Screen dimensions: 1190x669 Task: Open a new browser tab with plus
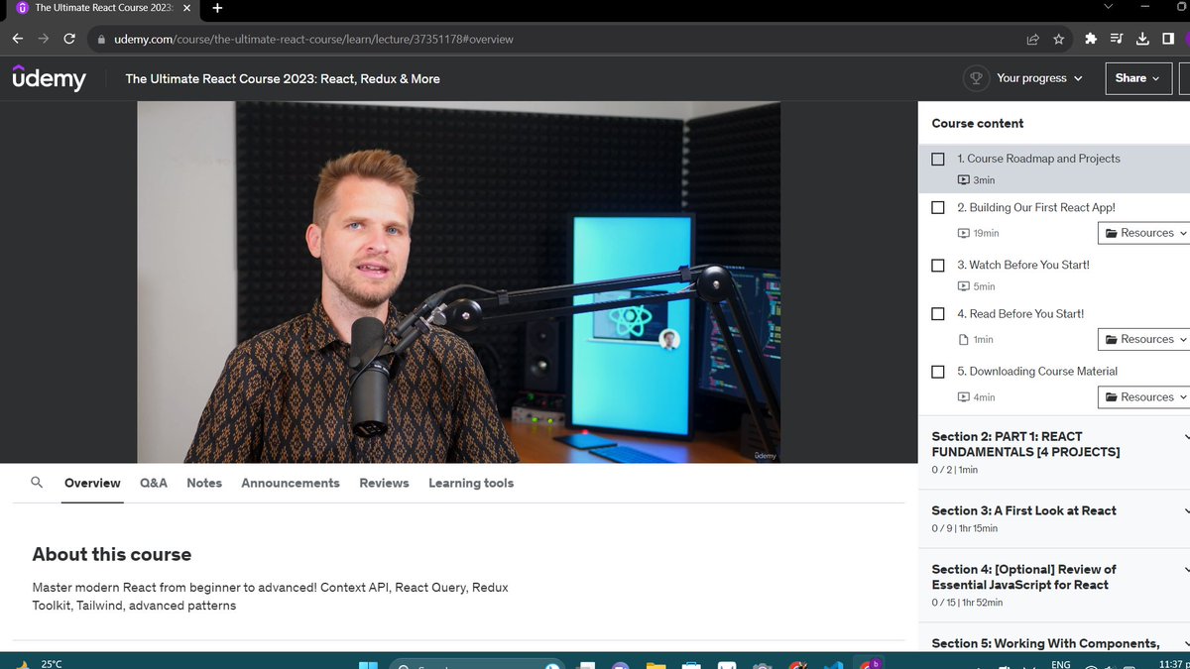click(x=217, y=8)
